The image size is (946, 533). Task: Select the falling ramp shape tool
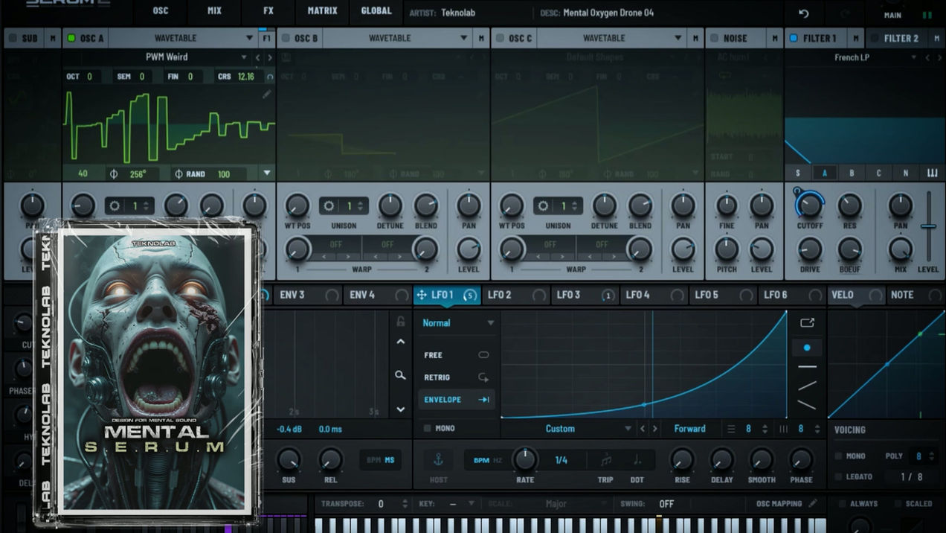click(x=807, y=405)
